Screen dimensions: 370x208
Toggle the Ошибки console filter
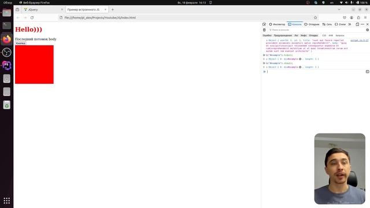point(267,35)
